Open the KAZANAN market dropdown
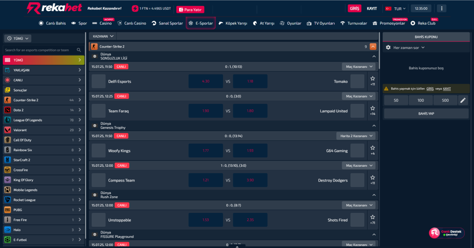This screenshot has width=474, height=248. tap(103, 36)
